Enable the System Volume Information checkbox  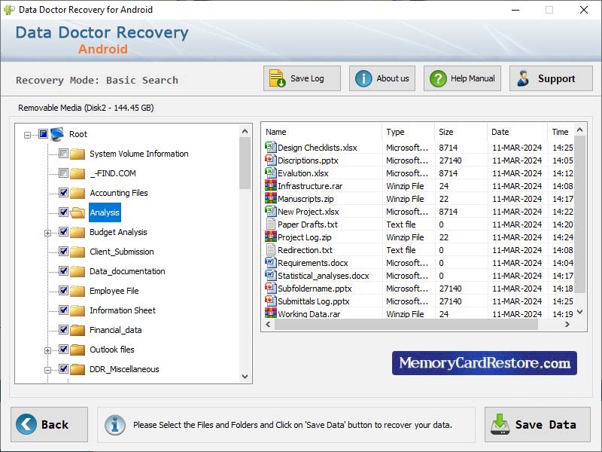pyautogui.click(x=63, y=153)
